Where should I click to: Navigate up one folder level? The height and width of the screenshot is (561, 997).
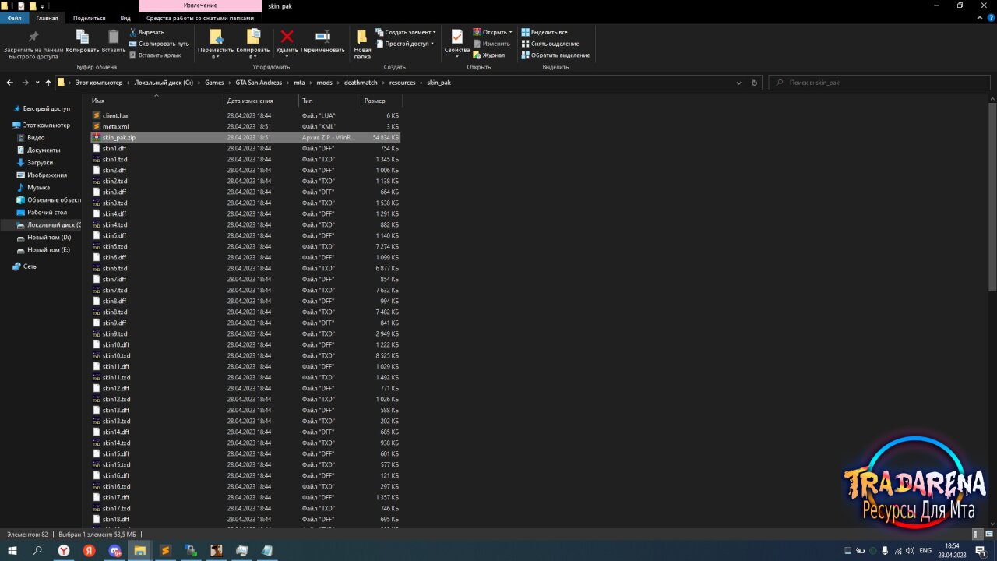tap(48, 83)
